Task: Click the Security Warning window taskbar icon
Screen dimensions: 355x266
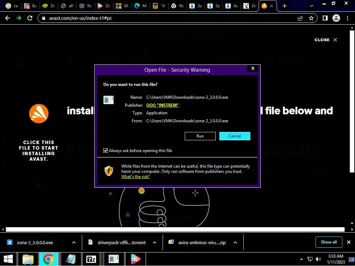Action: (113, 259)
